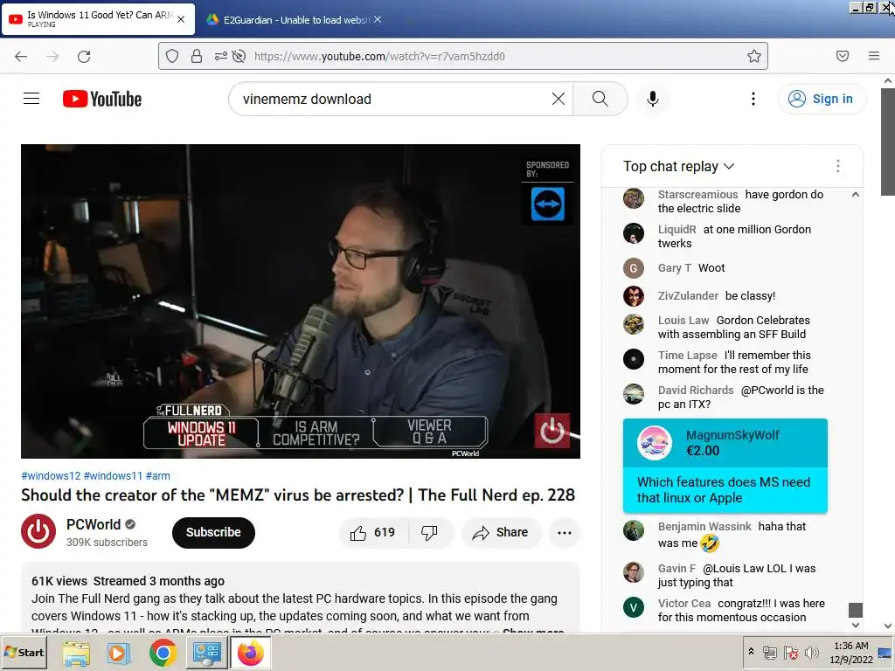Open the Firefox hamburger application menu
The height and width of the screenshot is (671, 895).
point(874,56)
